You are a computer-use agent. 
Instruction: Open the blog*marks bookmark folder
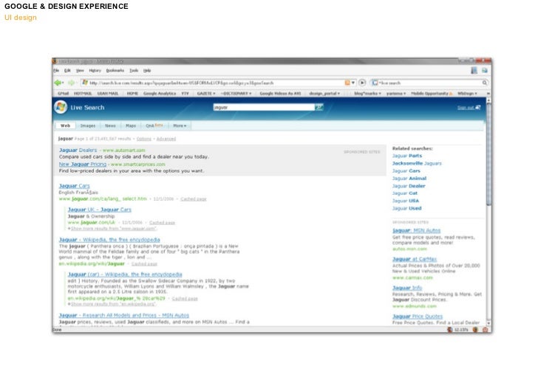tap(367, 93)
